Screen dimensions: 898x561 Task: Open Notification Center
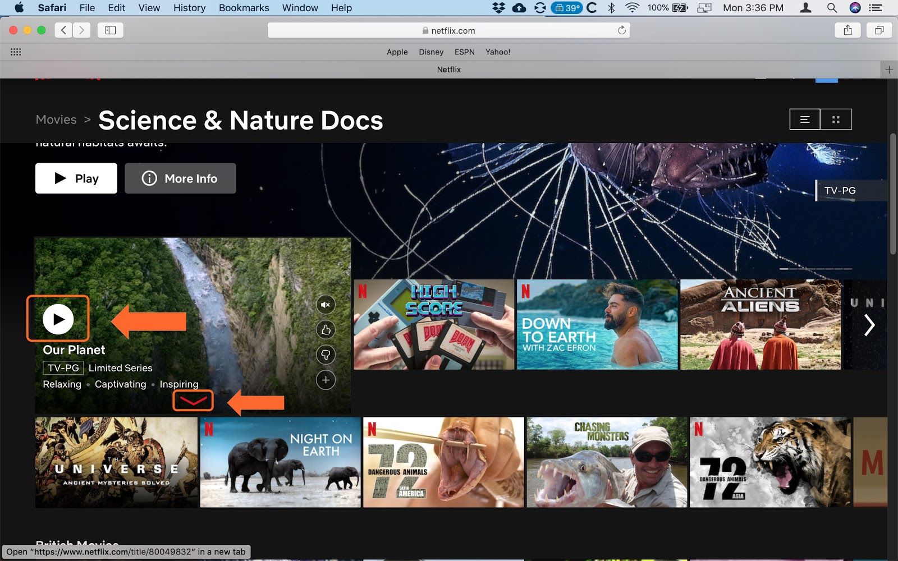point(876,8)
